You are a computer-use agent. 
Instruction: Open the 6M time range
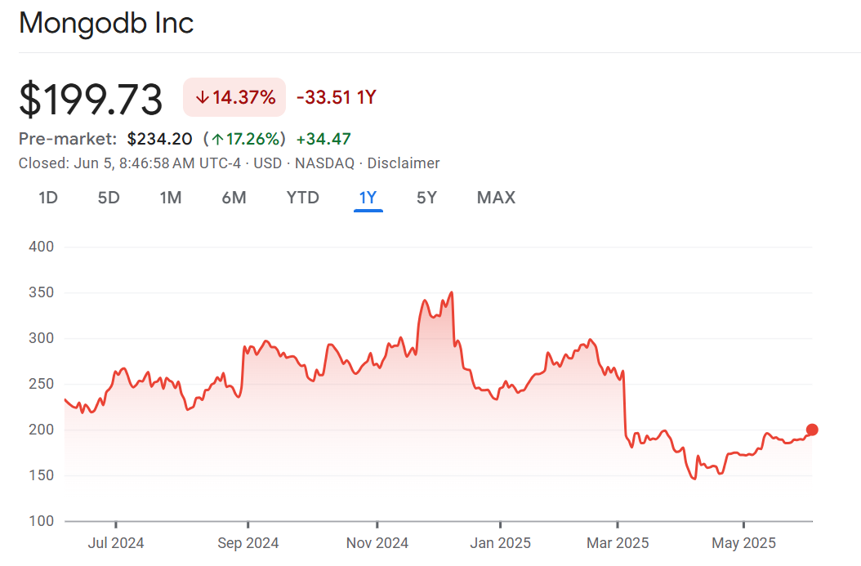pyautogui.click(x=234, y=198)
